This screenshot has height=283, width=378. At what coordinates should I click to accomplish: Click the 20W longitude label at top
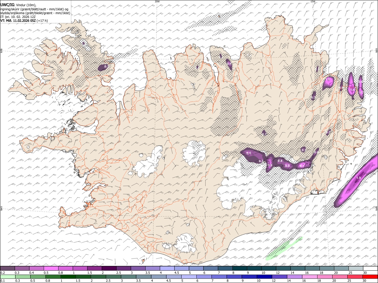point(157,1)
